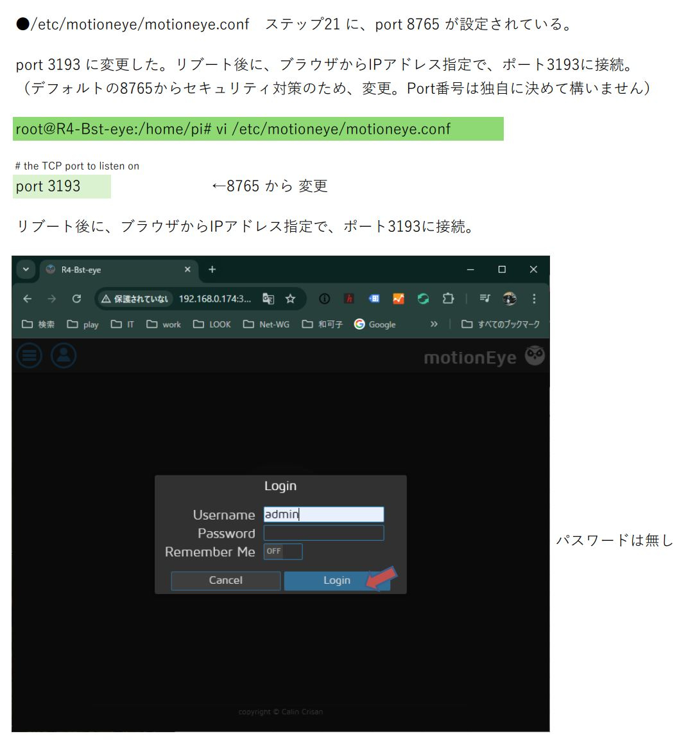The image size is (679, 754).
Task: Click the page info icon in toolbar
Action: (x=325, y=299)
